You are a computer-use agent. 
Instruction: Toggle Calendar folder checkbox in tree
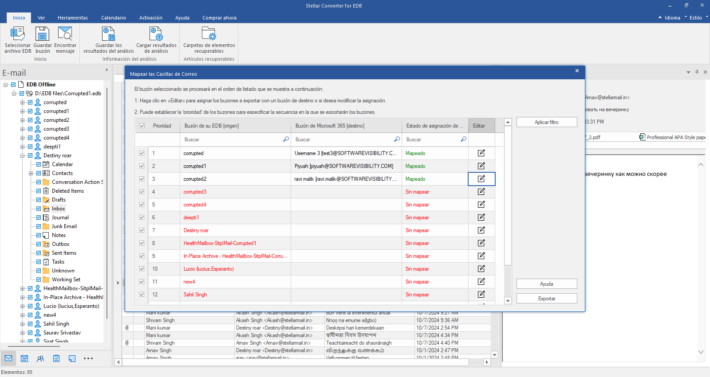39,164
